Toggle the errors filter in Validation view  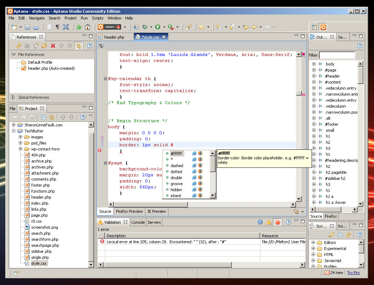click(x=278, y=222)
